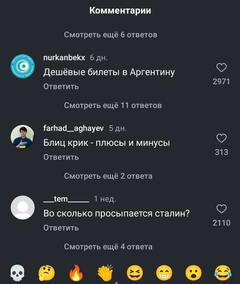Tap the squinting laughing emoji
The width and height of the screenshot is (240, 284).
coord(134,273)
